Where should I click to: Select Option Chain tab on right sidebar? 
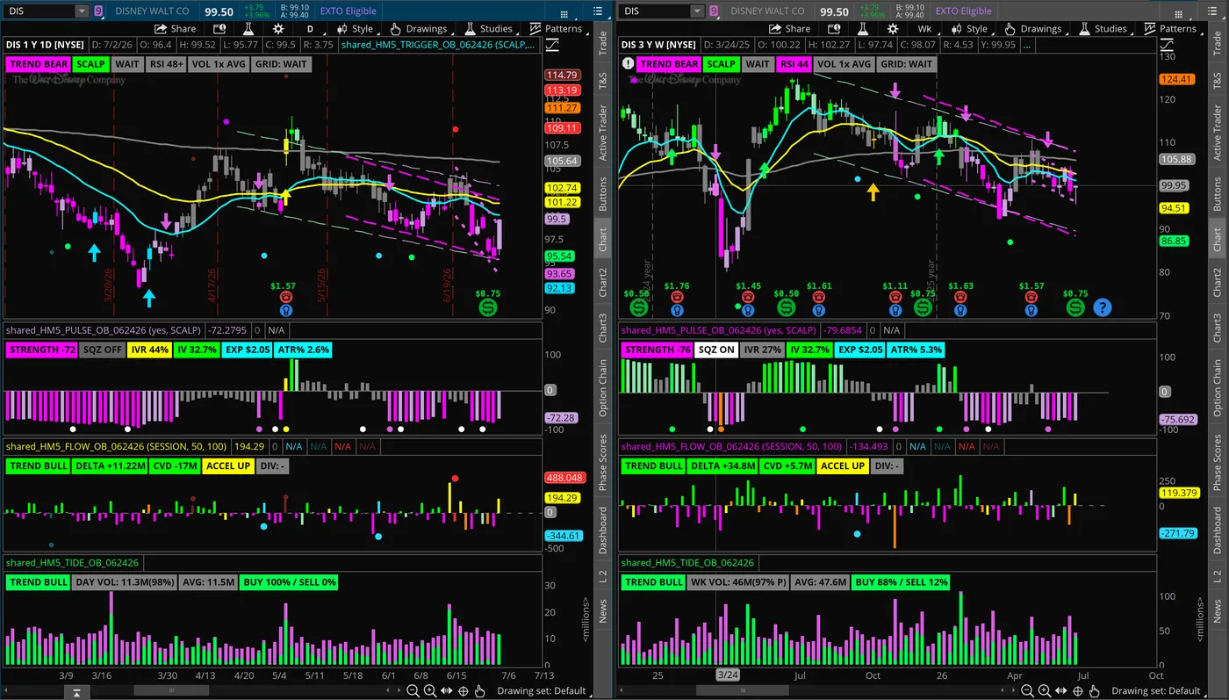click(1217, 388)
